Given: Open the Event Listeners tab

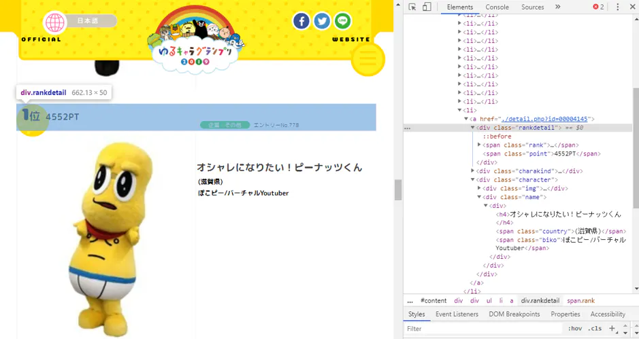Looking at the screenshot, I should point(457,314).
